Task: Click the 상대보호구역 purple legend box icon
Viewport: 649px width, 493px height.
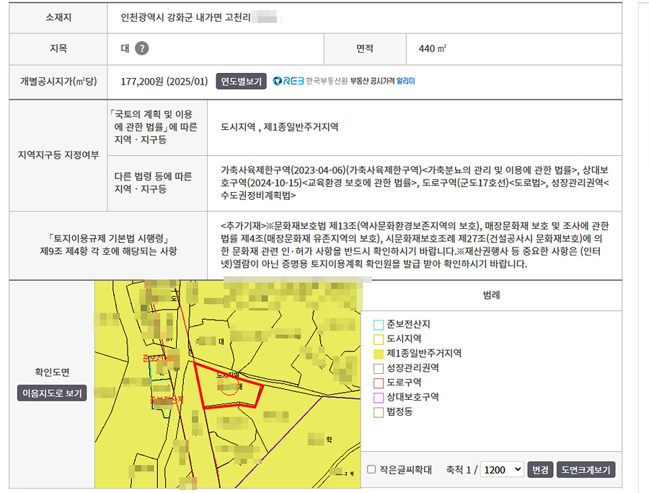Action: point(379,397)
